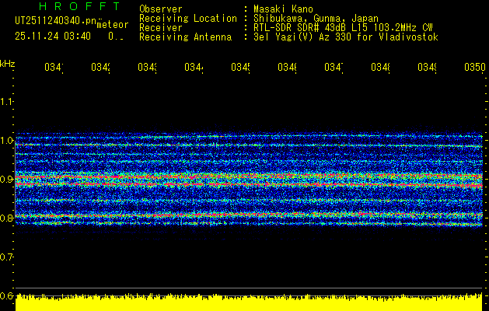Select the 0.8 frequency axis label
This screenshot has height=311, width=489.
pos(8,218)
